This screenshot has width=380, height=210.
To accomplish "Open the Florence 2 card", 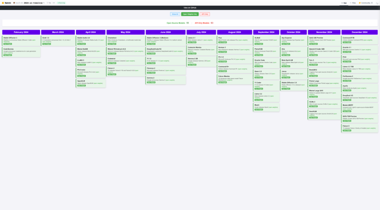I will pos(165,70).
